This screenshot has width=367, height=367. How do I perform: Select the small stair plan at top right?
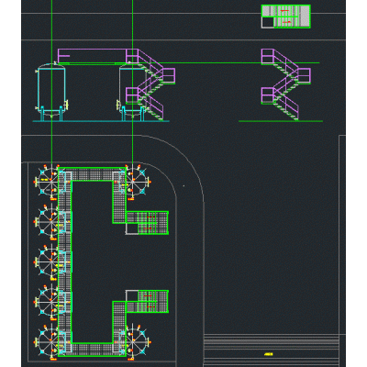(286, 17)
